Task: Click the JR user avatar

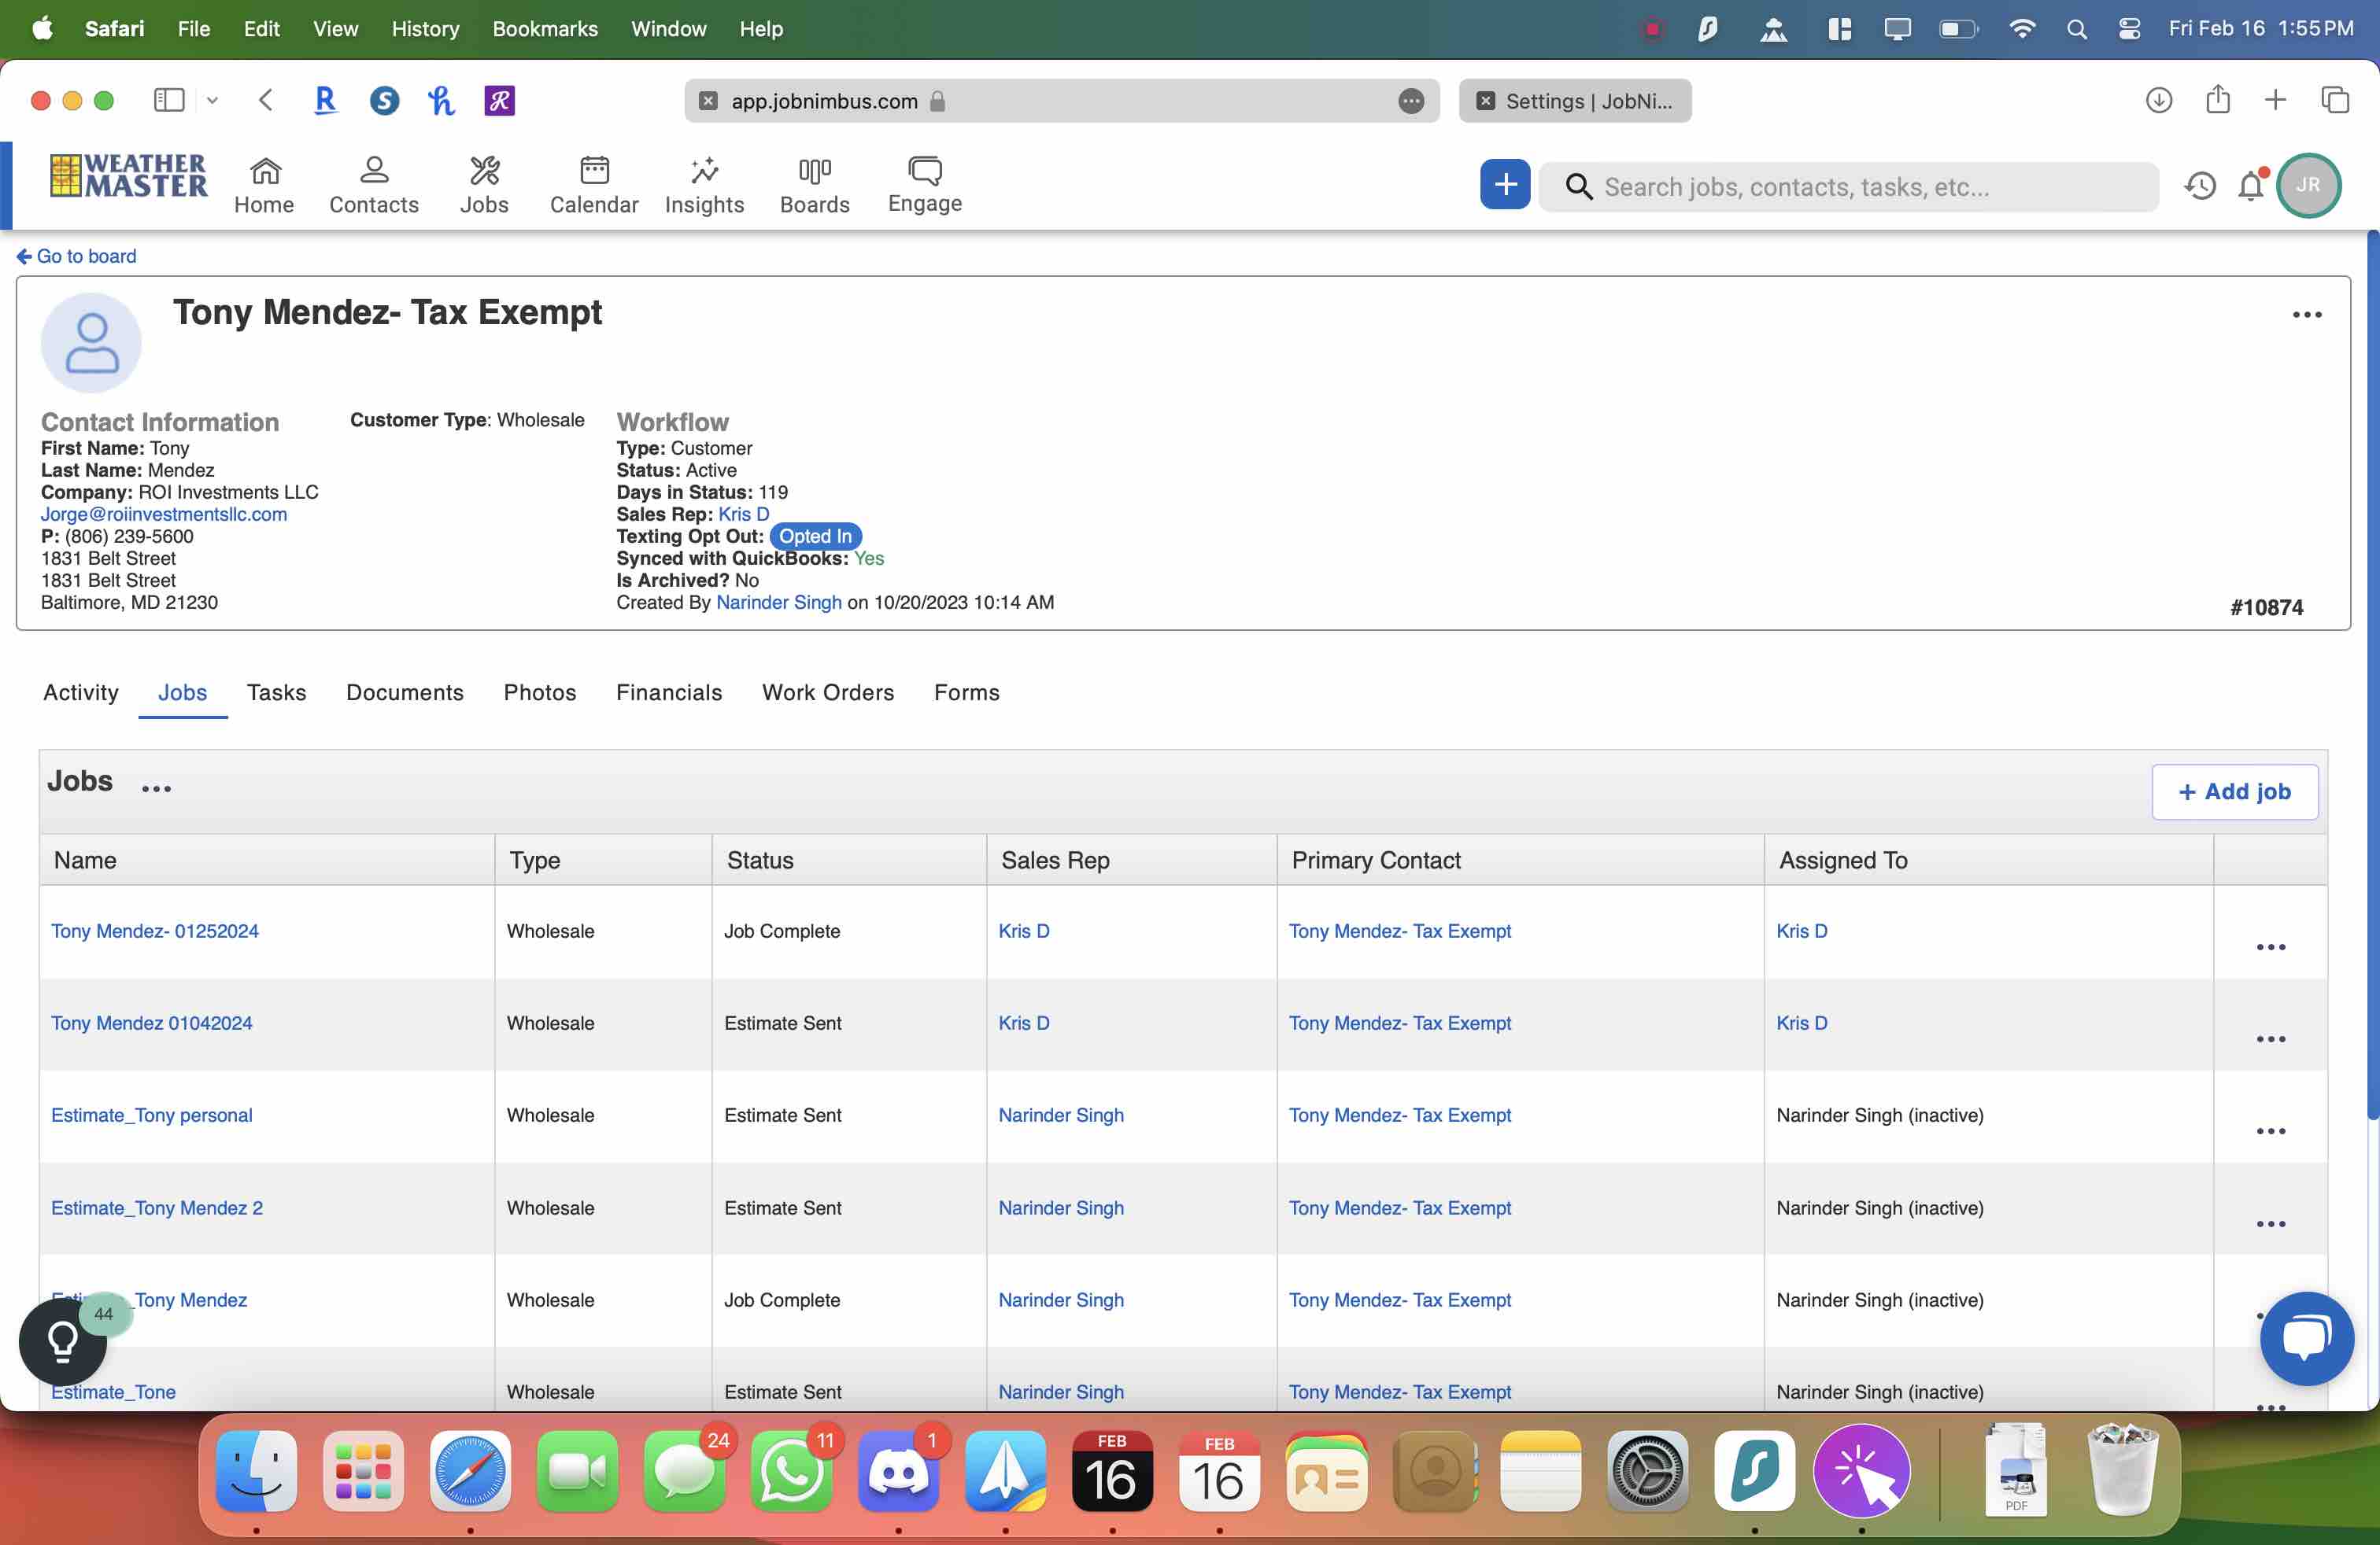Action: [x=2307, y=186]
